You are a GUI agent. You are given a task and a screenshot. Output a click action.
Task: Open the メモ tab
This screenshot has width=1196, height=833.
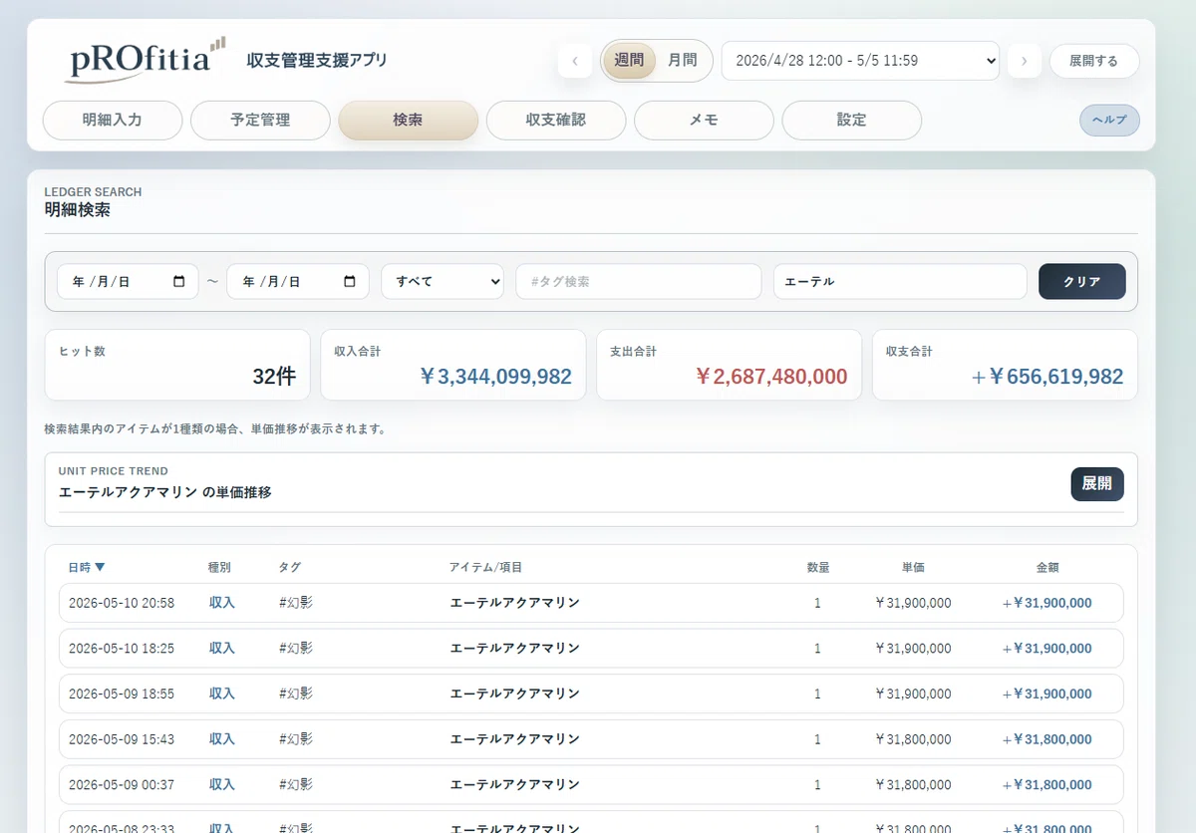point(704,120)
